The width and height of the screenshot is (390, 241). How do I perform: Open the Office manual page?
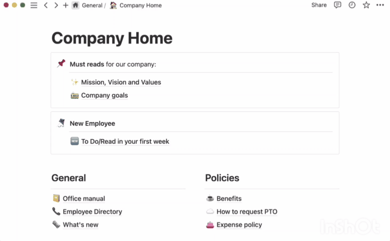83,199
